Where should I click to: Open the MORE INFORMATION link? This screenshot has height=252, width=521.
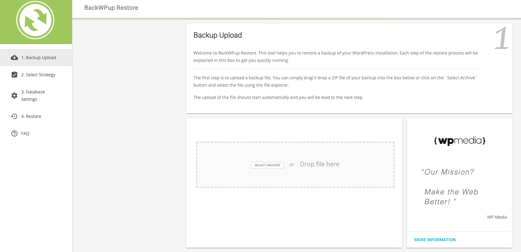435,240
